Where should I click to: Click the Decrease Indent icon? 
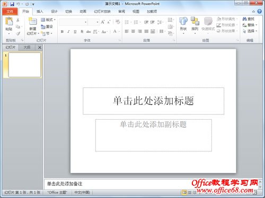point(146,22)
